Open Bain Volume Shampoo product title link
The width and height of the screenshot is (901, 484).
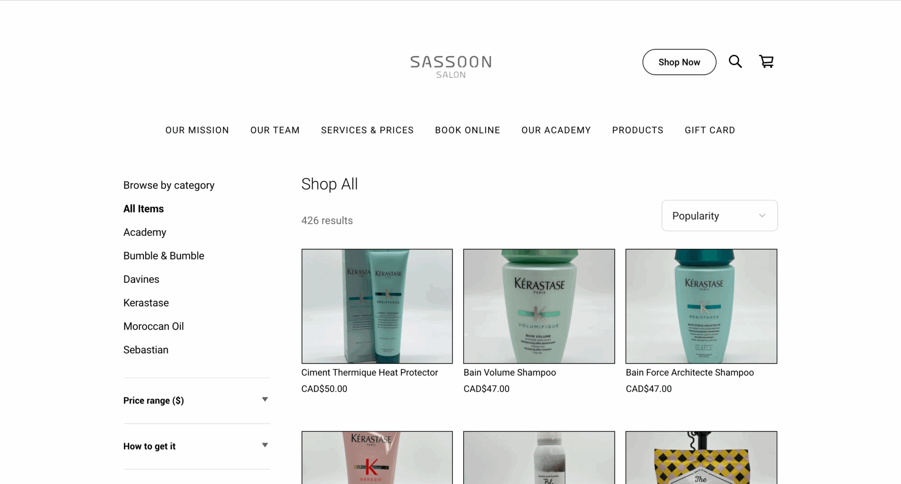(509, 372)
